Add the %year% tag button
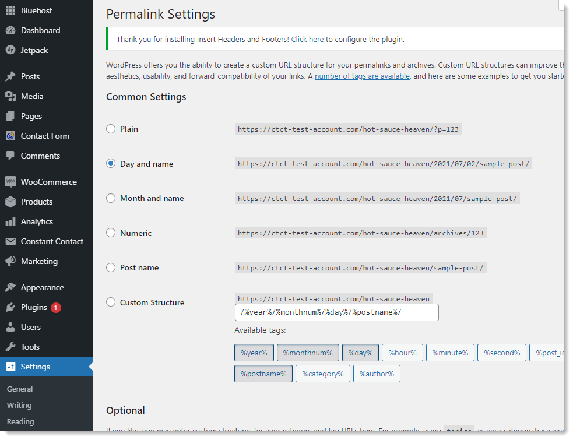The height and width of the screenshot is (440, 573). 254,353
